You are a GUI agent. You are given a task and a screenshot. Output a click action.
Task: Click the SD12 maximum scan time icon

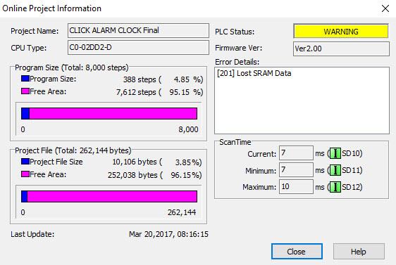tap(335, 187)
